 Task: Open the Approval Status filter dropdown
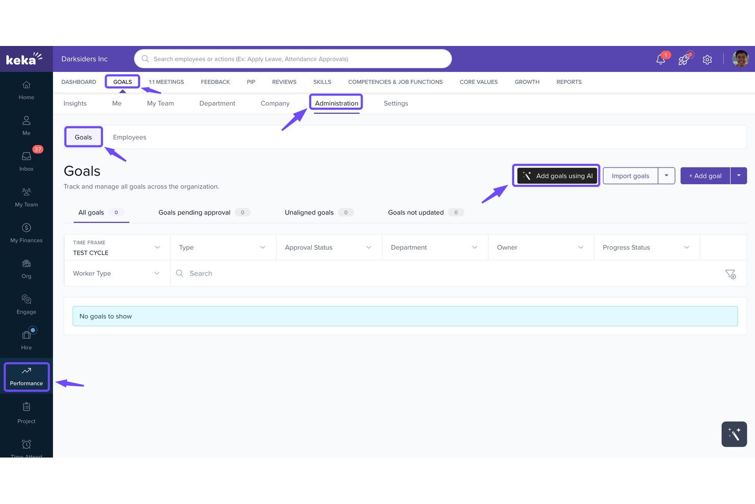click(329, 248)
